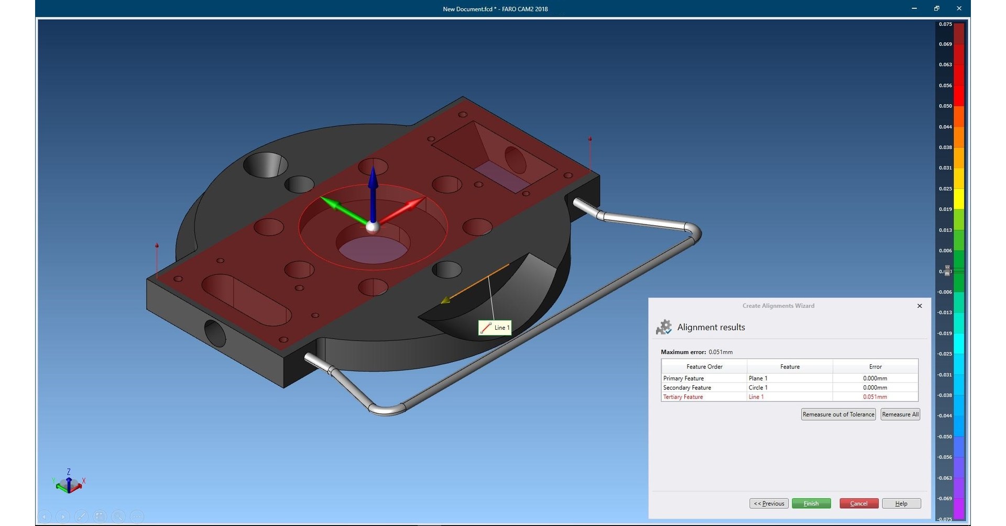
Task: Select the zoom magnifier icon
Action: pos(118,517)
